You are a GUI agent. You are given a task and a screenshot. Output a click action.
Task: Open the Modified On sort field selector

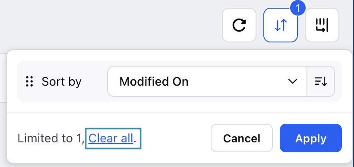click(207, 81)
